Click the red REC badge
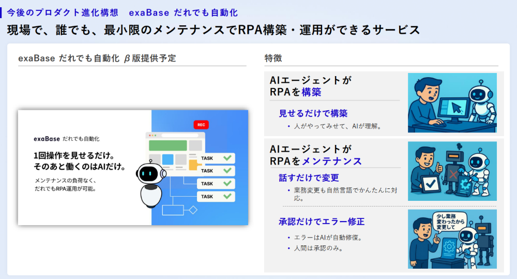This screenshot has height=279, width=517. click(x=201, y=125)
